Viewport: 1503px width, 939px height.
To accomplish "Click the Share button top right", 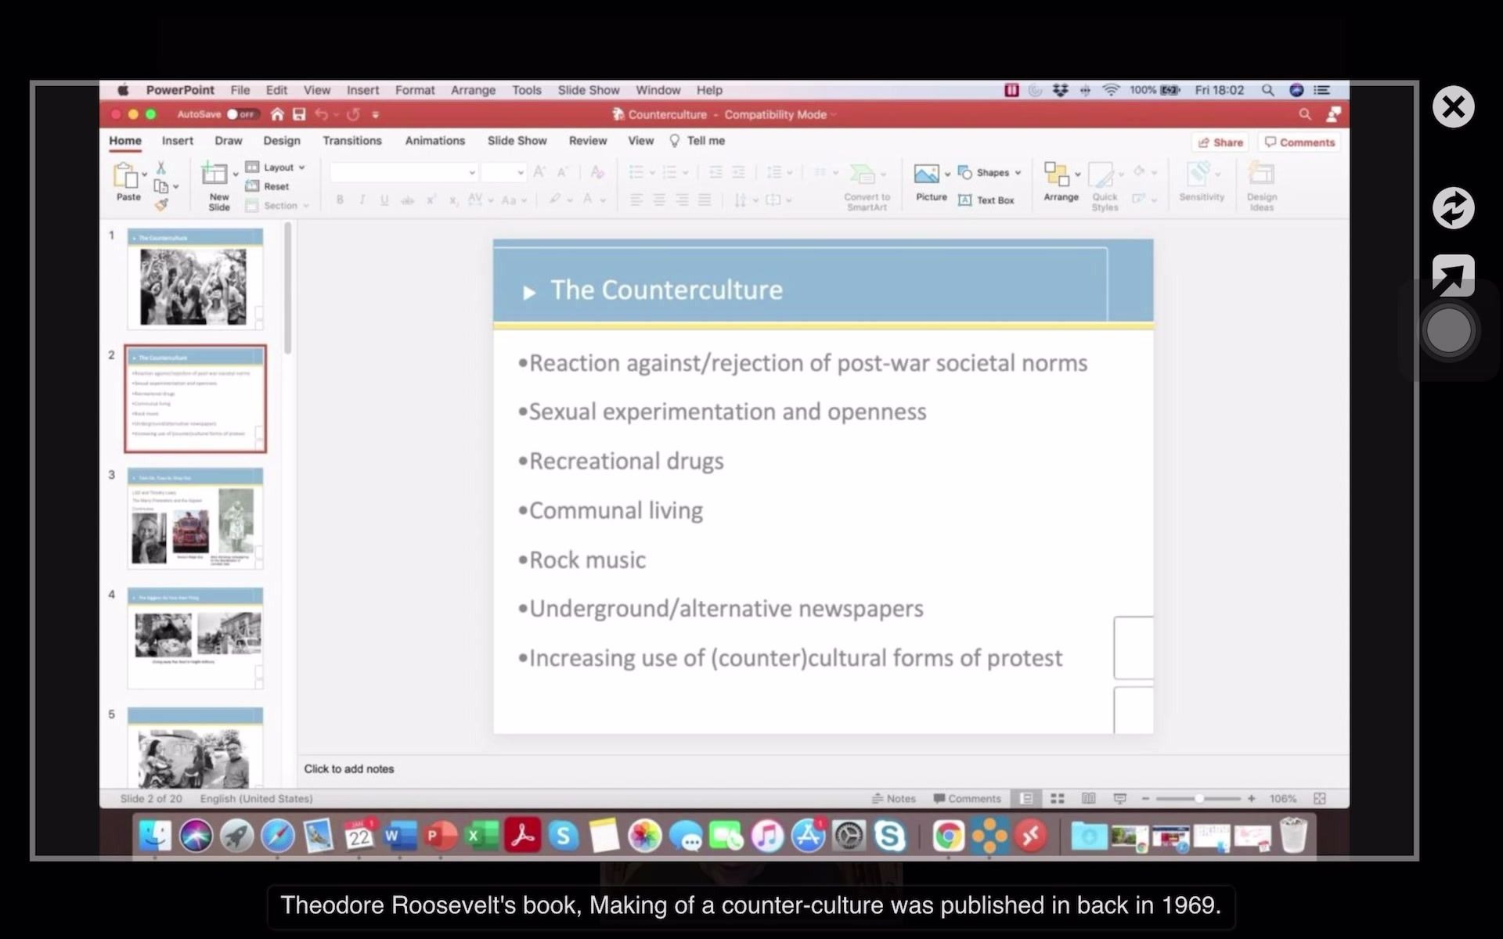I will (1220, 142).
